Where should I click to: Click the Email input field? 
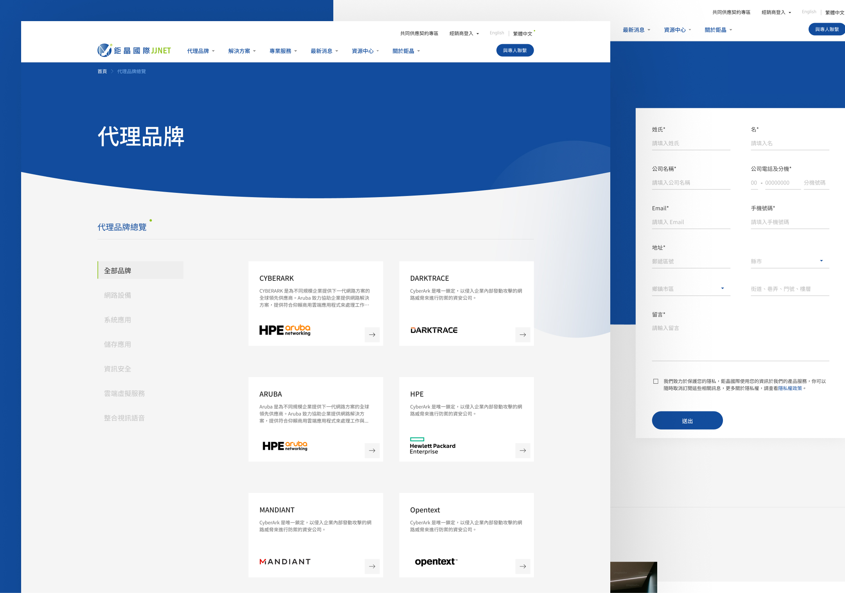(691, 222)
